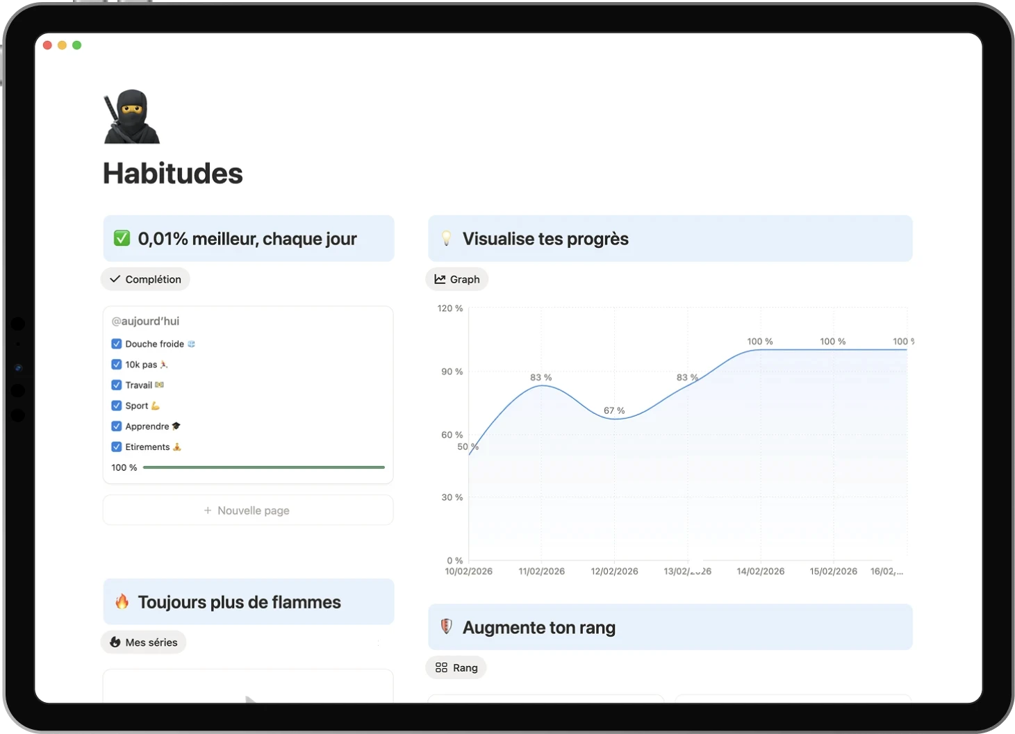The width and height of the screenshot is (1015, 734).
Task: Expand the @aujourd'hui page entry
Action: [x=145, y=321]
